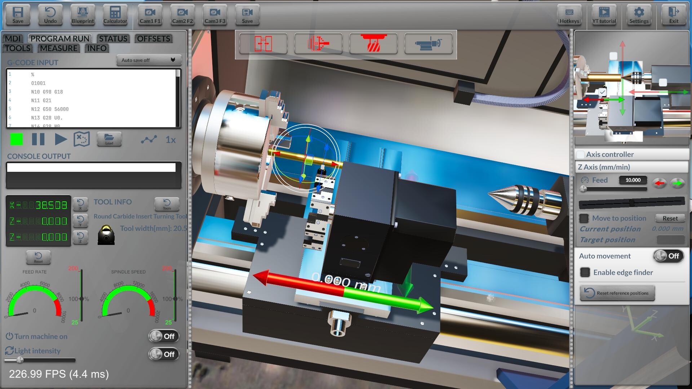This screenshot has height=389, width=692.
Task: Enable Move to position
Action: coord(584,218)
